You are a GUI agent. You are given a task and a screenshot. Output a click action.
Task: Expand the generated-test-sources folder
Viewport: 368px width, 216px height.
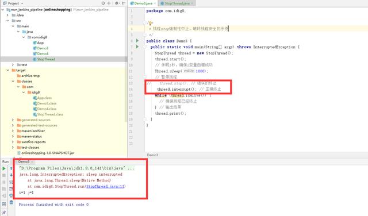click(13, 125)
